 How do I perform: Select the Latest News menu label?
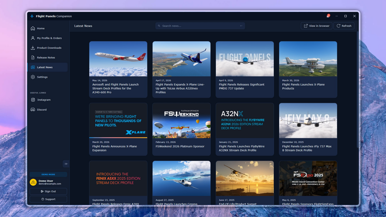[x=45, y=67]
